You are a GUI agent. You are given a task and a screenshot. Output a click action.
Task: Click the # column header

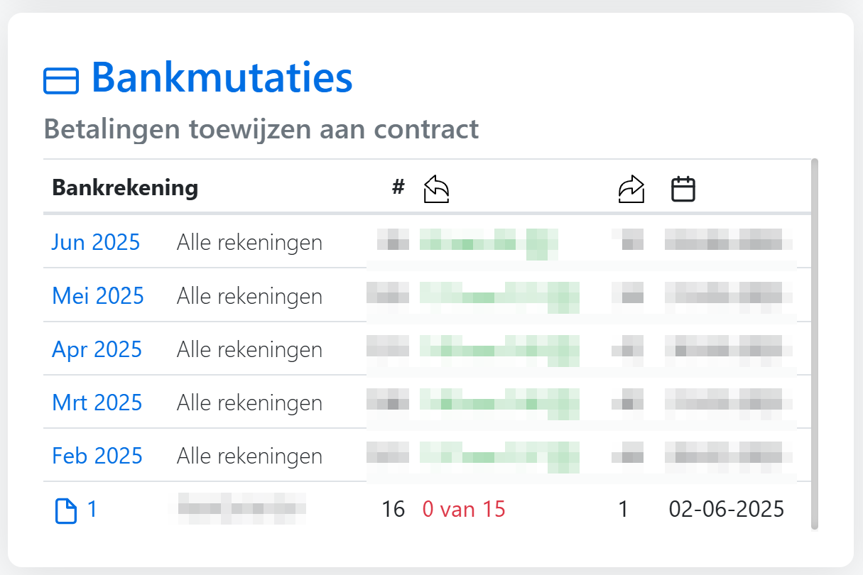coord(398,187)
